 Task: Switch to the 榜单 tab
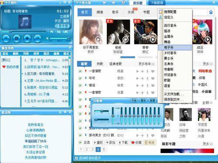[x=100, y=12]
